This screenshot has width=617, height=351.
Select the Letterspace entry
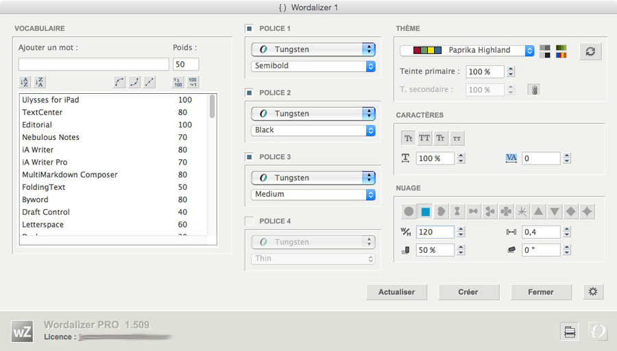click(113, 225)
